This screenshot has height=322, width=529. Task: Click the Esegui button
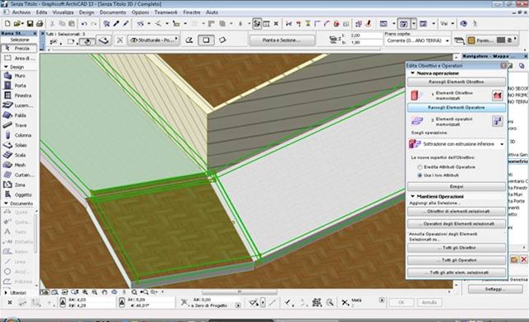[x=456, y=186]
